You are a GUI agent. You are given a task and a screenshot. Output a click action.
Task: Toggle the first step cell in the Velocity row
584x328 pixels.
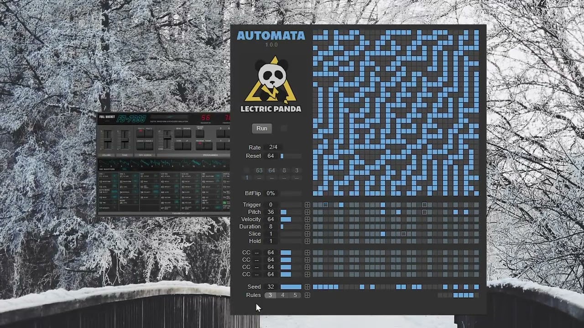pyautogui.click(x=315, y=220)
